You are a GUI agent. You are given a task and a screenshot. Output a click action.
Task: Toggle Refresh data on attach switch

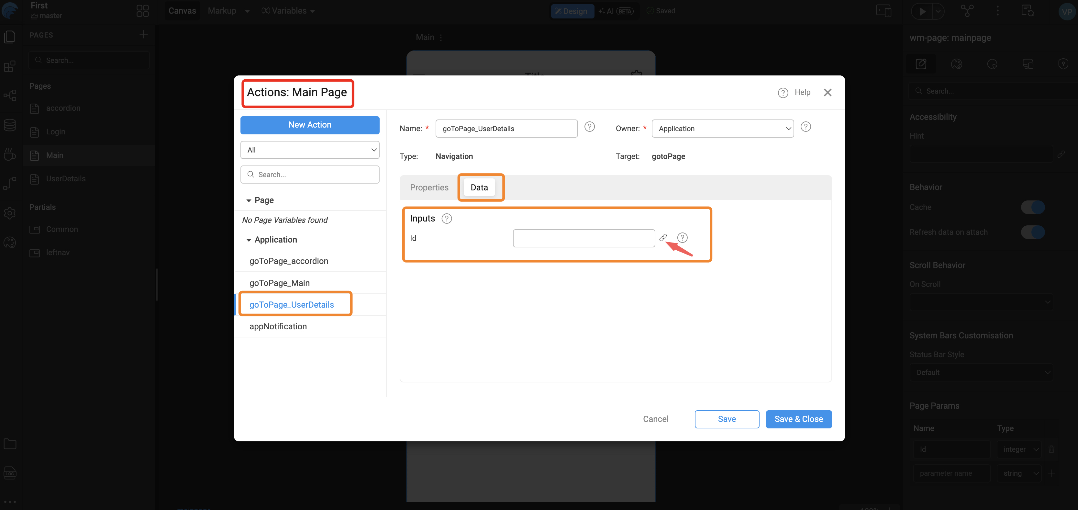[1033, 232]
